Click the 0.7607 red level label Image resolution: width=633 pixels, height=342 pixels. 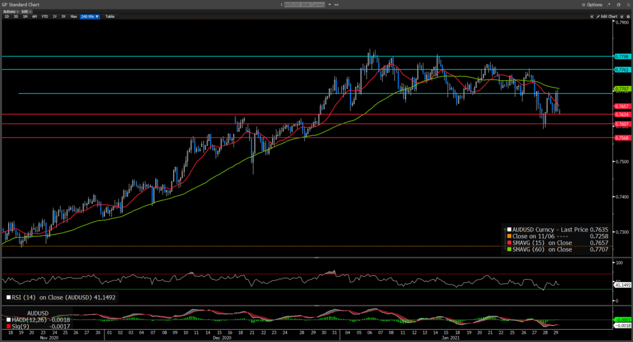pyautogui.click(x=622, y=124)
